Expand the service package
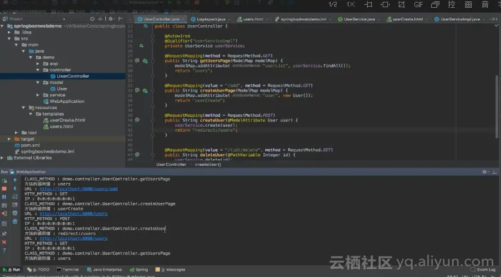 pyautogui.click(x=38, y=95)
